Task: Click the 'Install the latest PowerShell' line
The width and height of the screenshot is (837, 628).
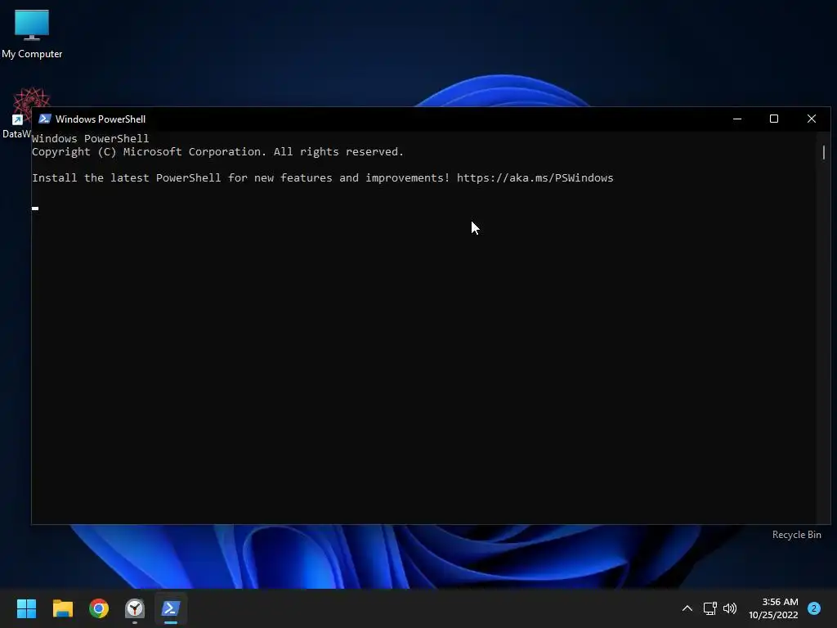Action: [x=322, y=177]
